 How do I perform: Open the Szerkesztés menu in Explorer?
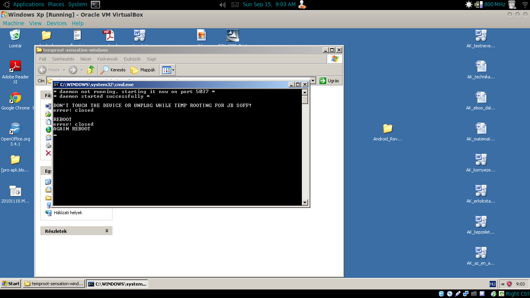coord(63,59)
